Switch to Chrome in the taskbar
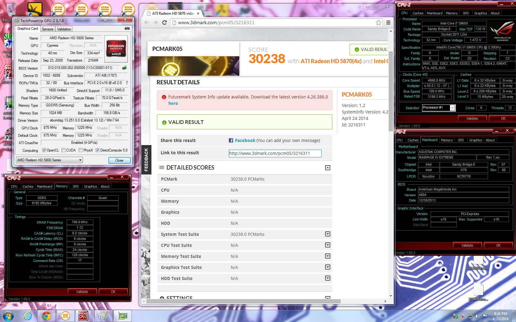516x322 pixels. 46,316
